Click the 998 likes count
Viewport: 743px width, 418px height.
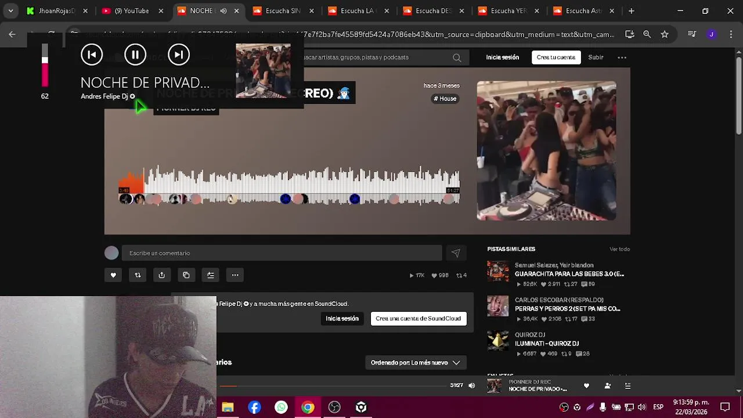pos(440,275)
